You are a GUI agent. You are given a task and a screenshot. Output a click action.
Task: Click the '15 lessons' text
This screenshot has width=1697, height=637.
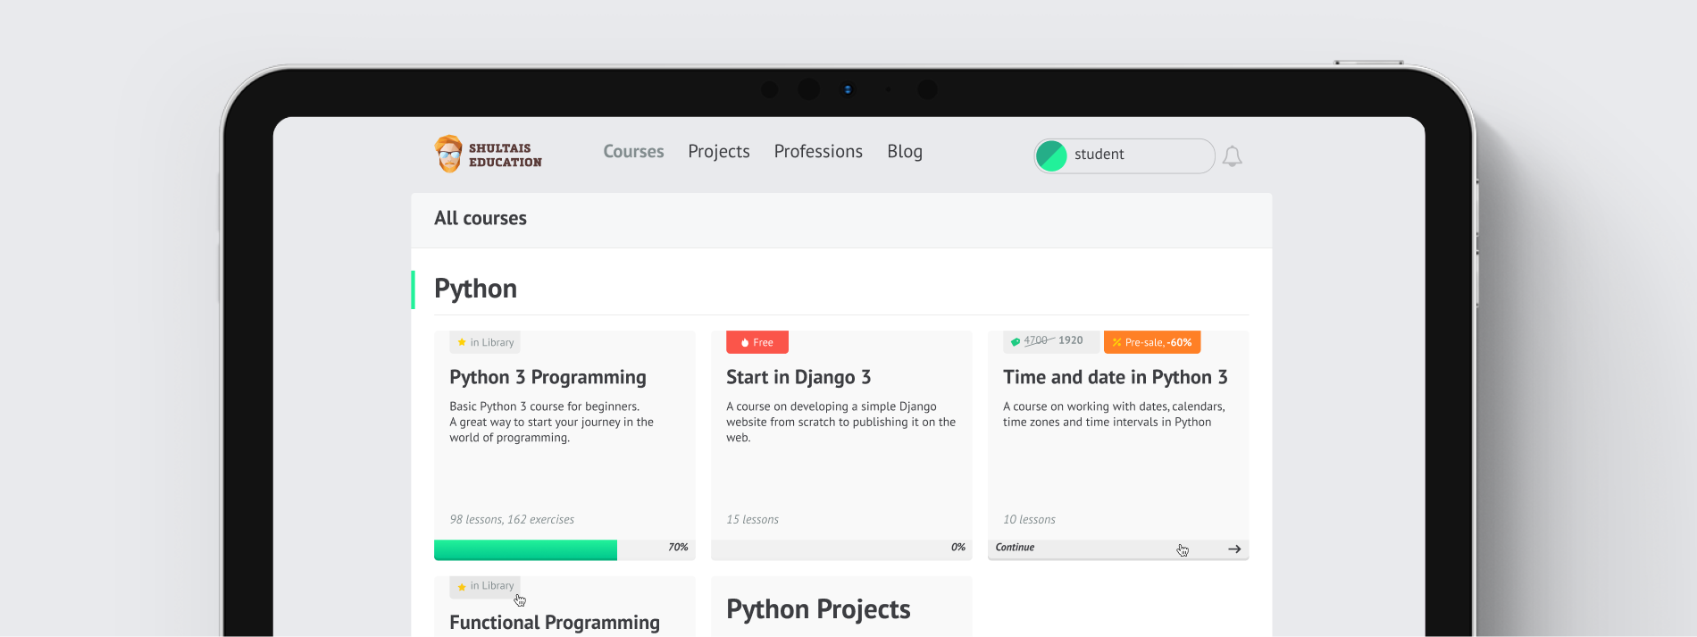752,519
